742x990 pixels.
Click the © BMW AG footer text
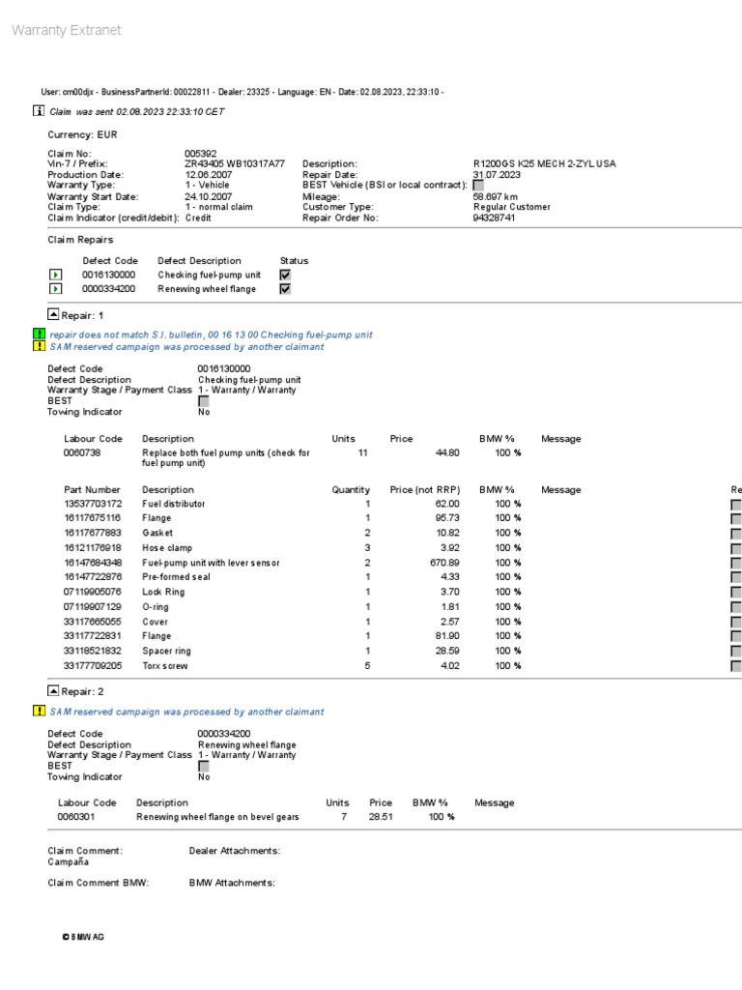tap(83, 937)
